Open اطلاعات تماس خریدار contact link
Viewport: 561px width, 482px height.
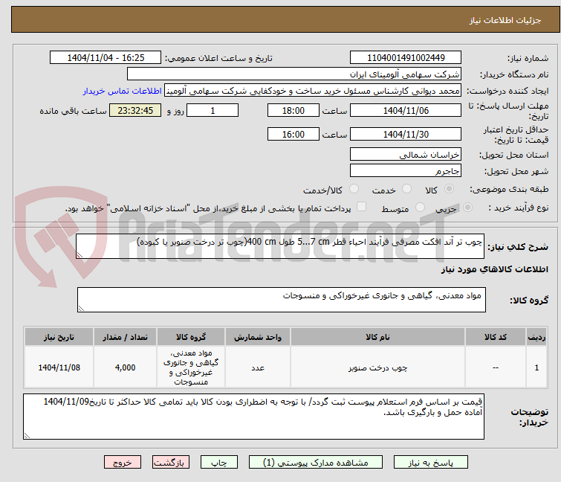coord(123,91)
